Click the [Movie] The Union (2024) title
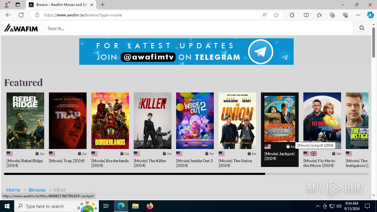The image size is (377, 212). (x=235, y=163)
